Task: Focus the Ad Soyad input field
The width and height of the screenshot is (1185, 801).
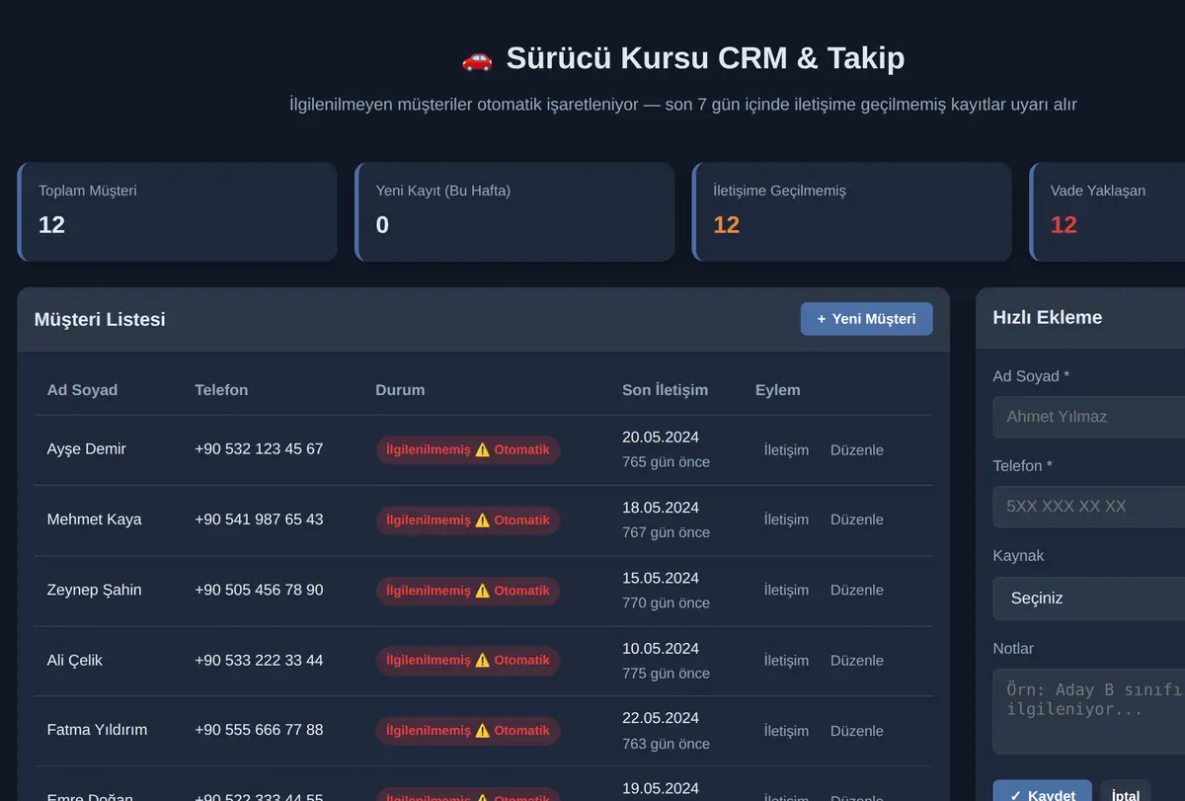Action: [x=1089, y=417]
